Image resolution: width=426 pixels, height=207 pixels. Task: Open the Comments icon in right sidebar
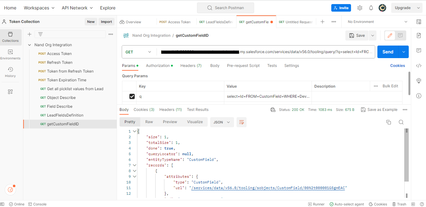pos(419,51)
